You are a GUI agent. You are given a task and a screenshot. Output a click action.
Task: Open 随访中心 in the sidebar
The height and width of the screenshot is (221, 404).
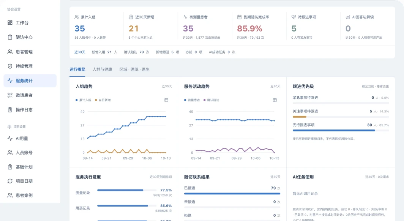(30, 37)
